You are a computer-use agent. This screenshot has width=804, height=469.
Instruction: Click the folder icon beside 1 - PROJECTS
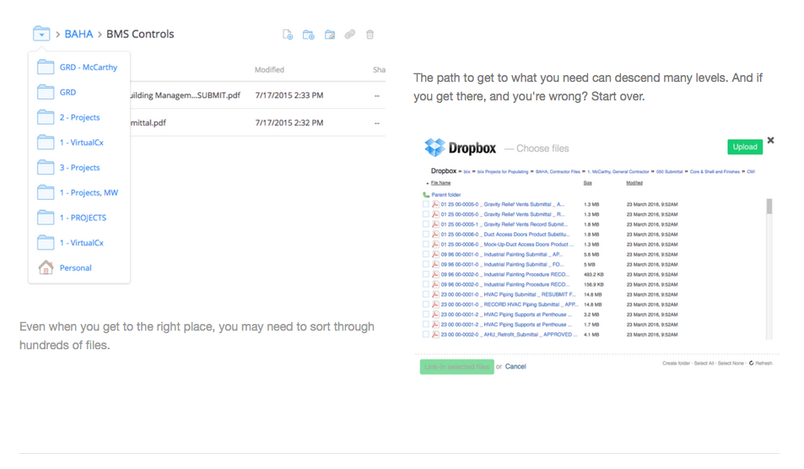[x=46, y=218]
